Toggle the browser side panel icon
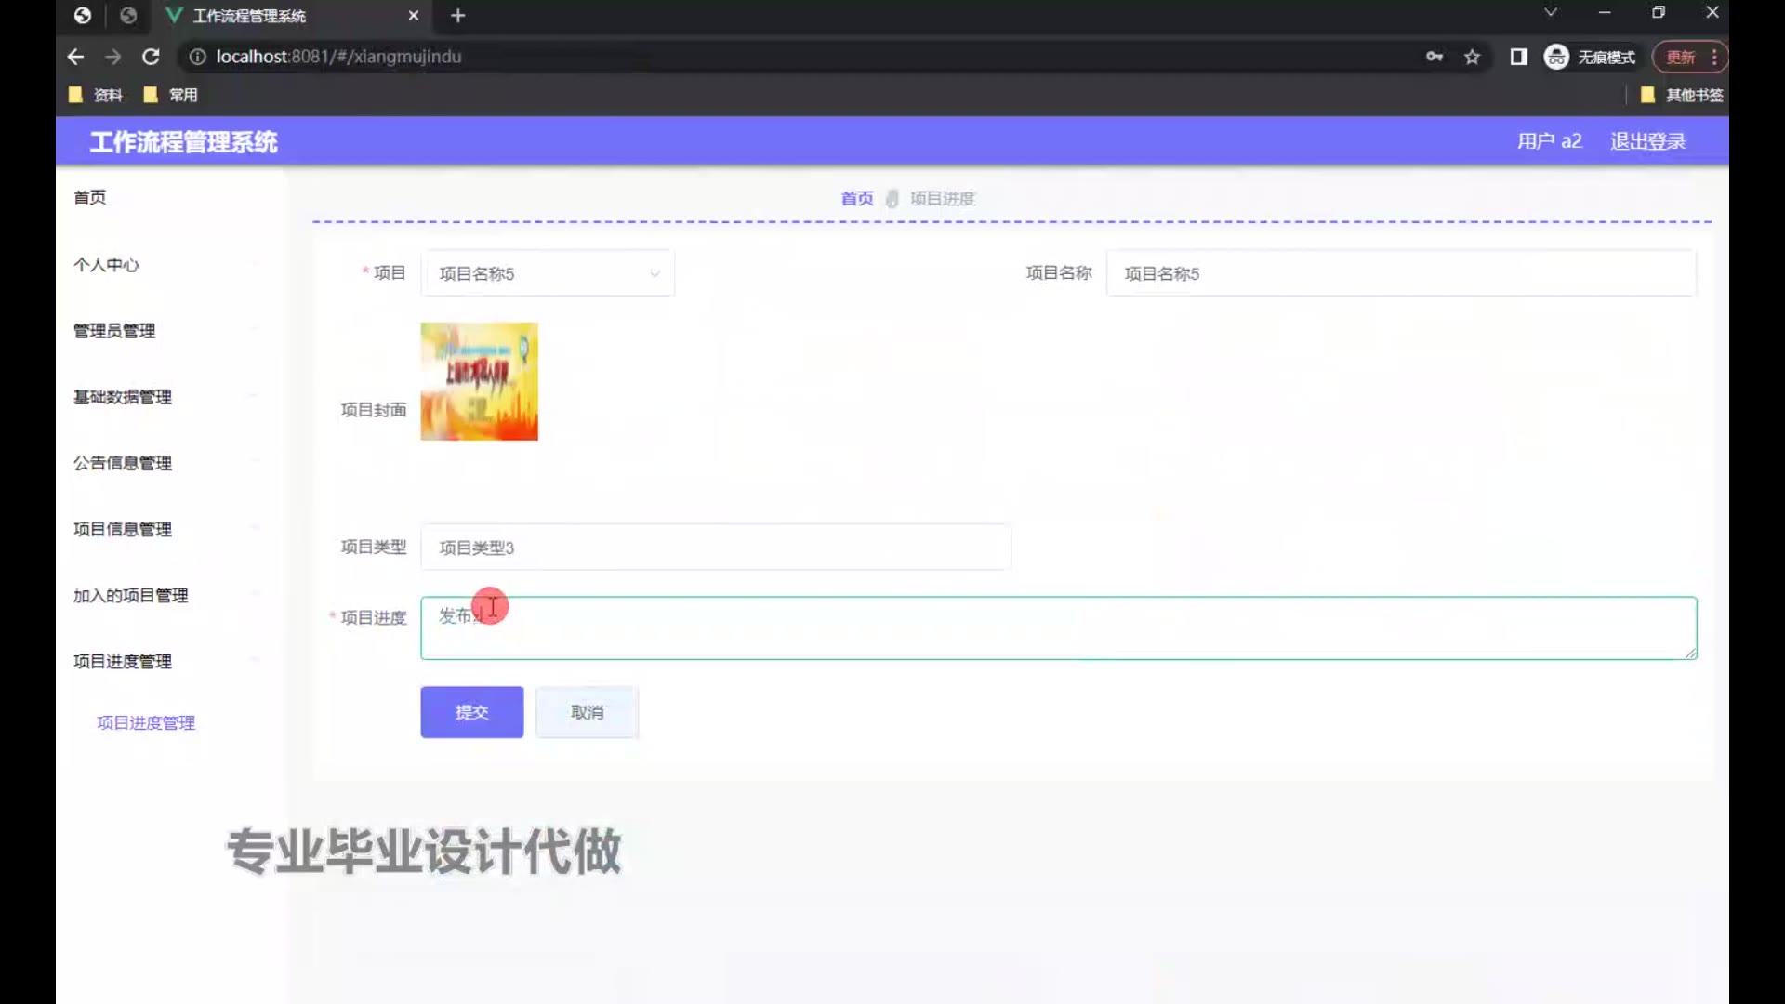 coord(1518,57)
